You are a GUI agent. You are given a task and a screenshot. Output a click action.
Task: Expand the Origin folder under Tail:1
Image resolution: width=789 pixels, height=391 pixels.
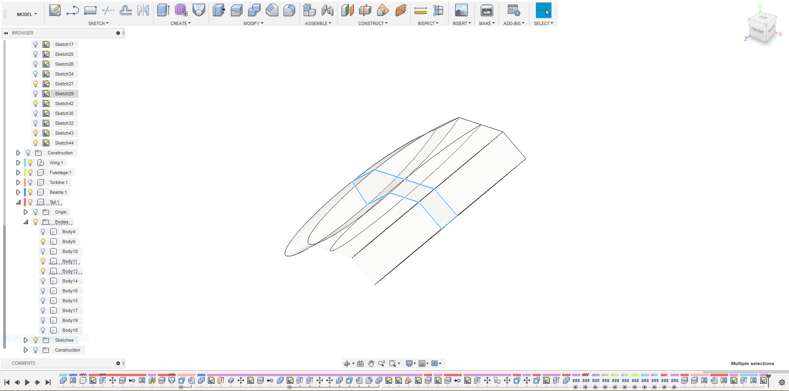25,212
